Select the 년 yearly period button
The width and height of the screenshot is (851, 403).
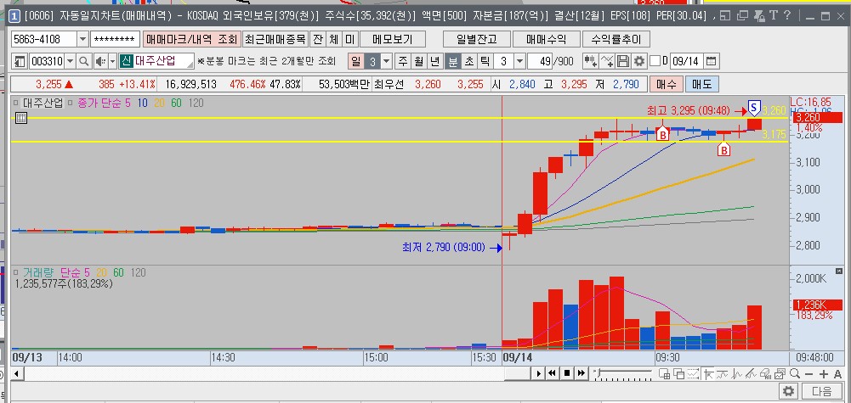click(434, 61)
